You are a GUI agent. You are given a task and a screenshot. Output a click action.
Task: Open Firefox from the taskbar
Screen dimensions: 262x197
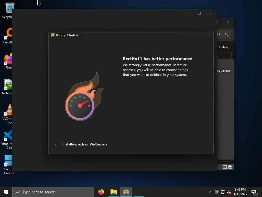[101, 192]
